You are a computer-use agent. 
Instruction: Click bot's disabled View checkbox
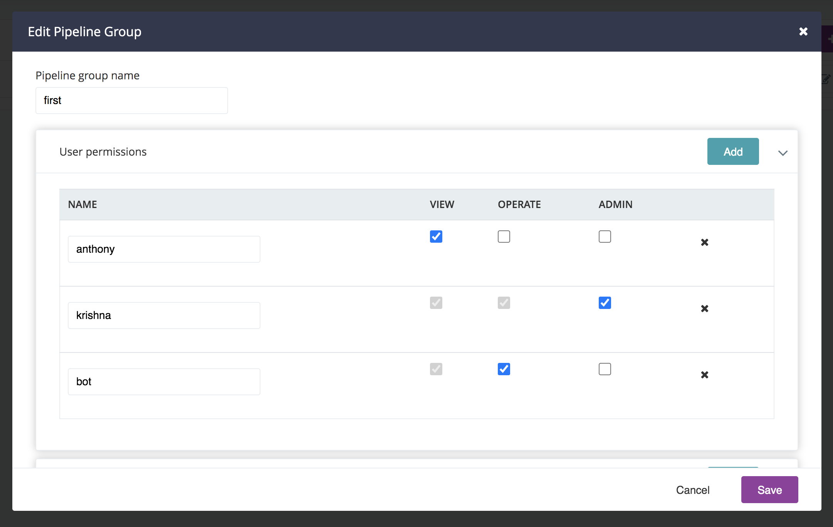[x=436, y=369]
